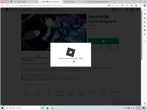Open File Explorer from the taskbar
The width and height of the screenshot is (147, 110).
coord(53,108)
